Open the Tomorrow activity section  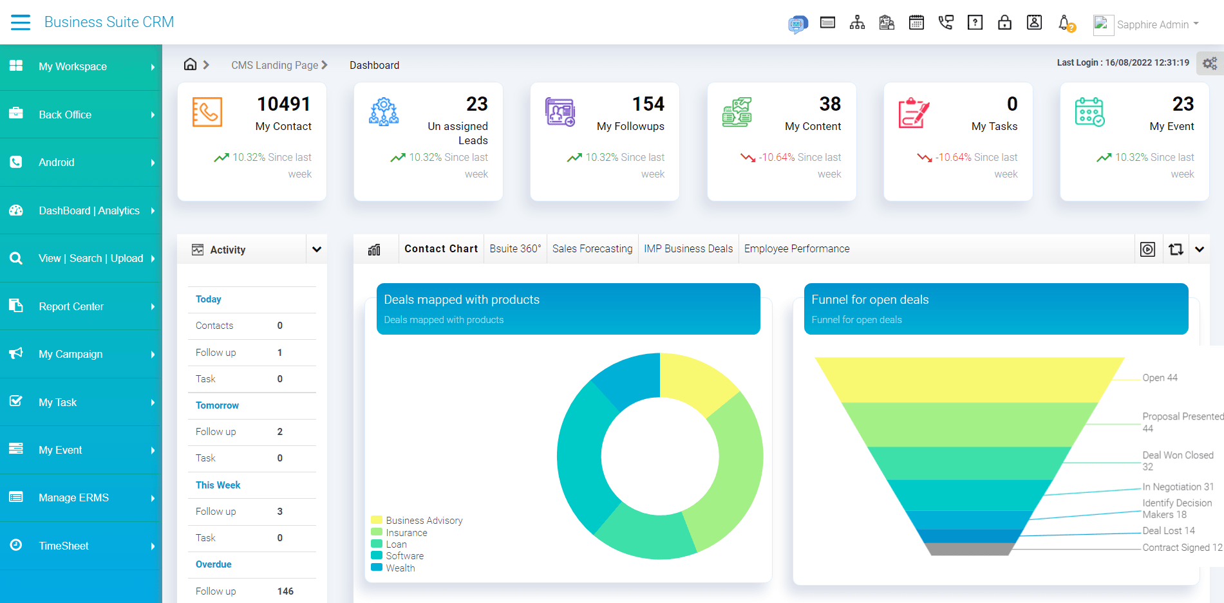(217, 405)
